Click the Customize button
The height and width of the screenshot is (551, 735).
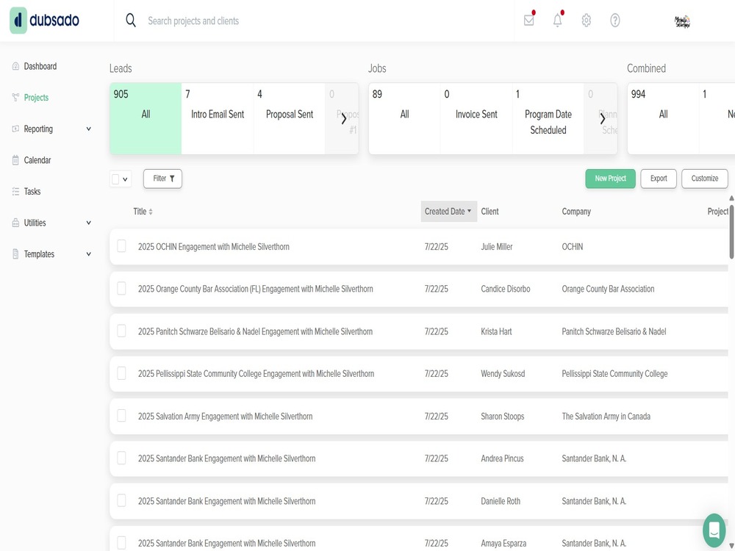[705, 179]
